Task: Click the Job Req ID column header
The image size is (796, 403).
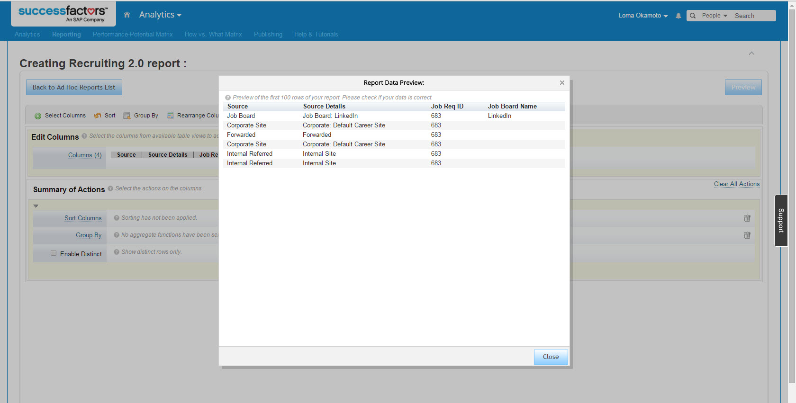Action: (x=447, y=107)
